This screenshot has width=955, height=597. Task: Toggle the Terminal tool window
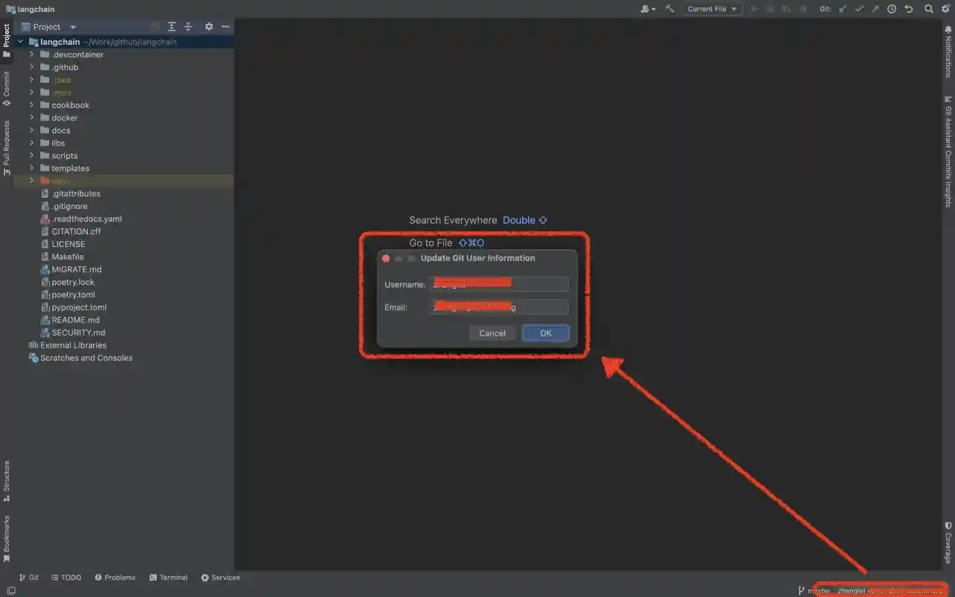pos(169,577)
